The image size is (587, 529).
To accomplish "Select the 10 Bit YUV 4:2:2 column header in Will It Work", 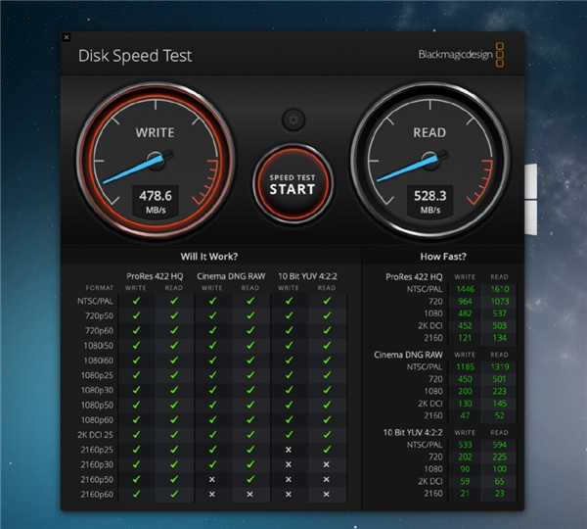I will pos(307,276).
